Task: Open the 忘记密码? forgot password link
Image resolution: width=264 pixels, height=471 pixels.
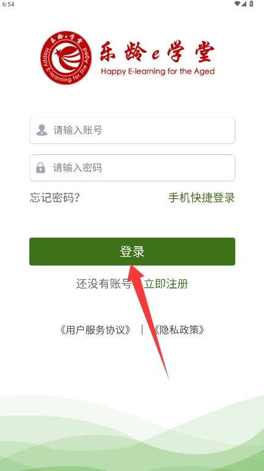Action: click(54, 198)
